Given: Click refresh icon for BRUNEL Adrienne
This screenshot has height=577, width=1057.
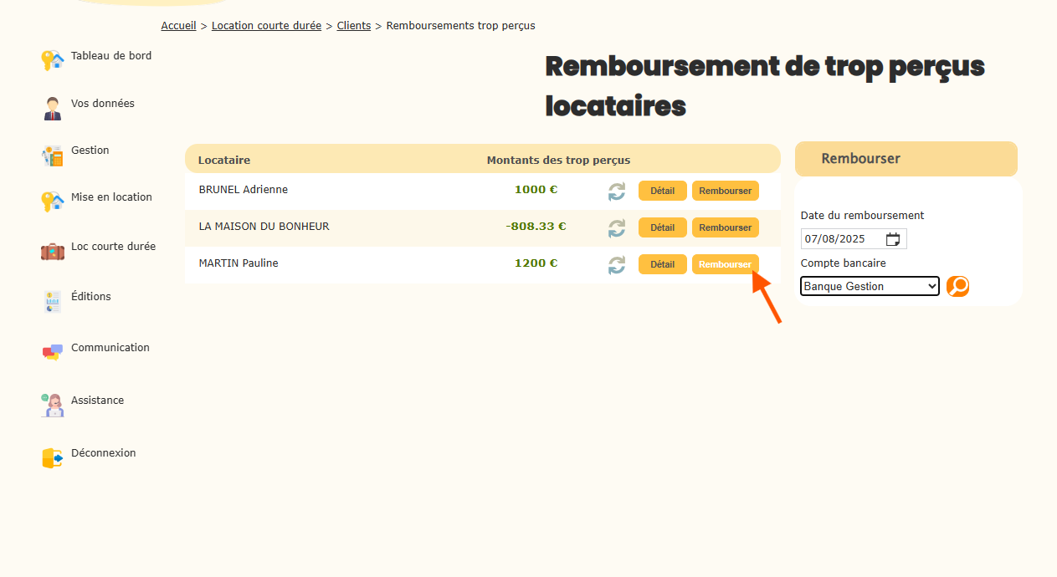Looking at the screenshot, I should (617, 191).
